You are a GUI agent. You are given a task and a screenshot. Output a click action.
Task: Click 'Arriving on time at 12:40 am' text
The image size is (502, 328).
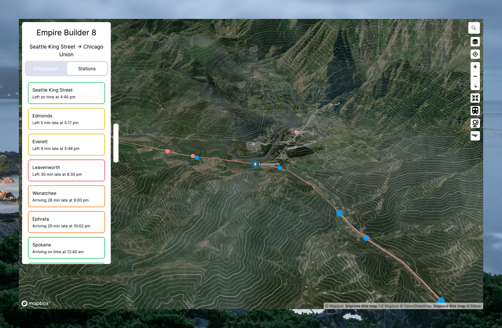pos(58,252)
